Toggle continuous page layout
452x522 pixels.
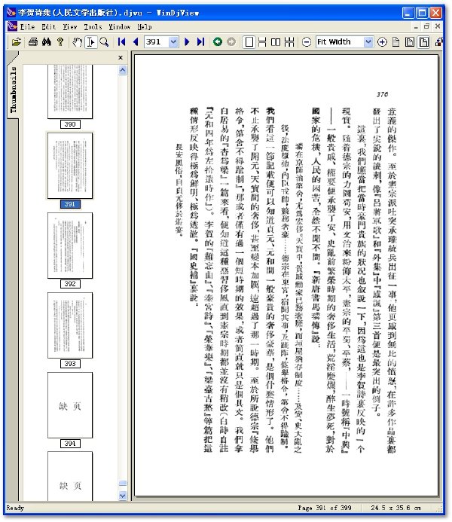click(262, 42)
